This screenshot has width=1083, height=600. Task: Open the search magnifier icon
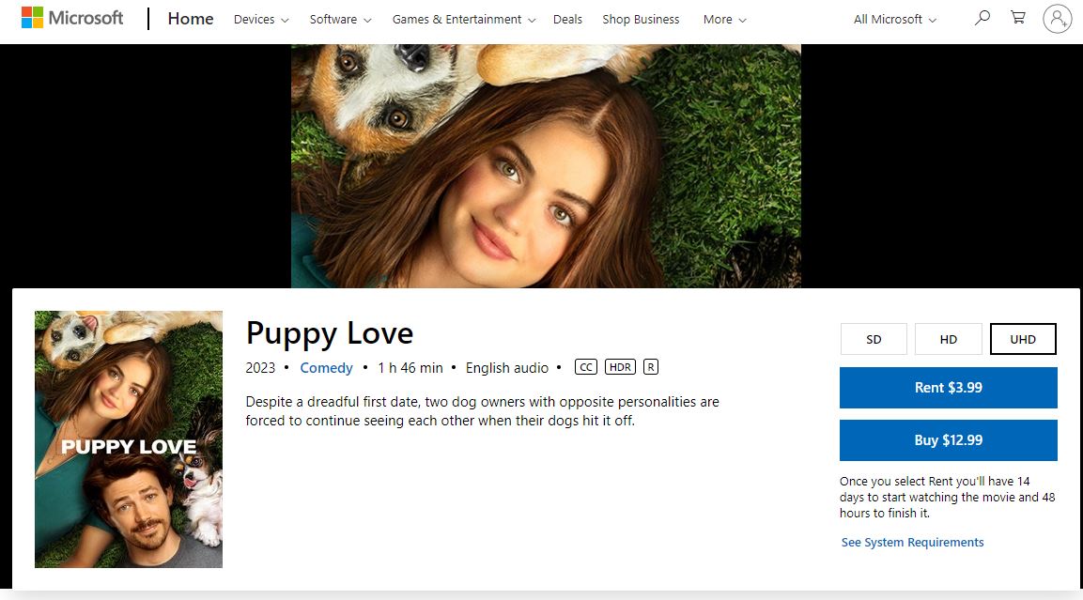click(982, 18)
